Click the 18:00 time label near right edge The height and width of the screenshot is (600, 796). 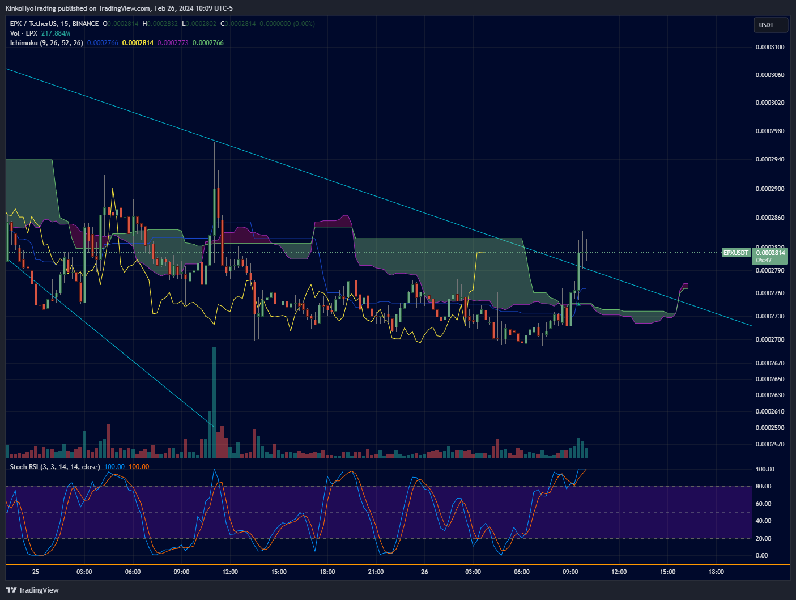coord(716,572)
